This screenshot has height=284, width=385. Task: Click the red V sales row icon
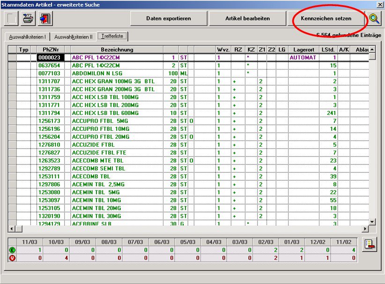[x=12, y=257]
